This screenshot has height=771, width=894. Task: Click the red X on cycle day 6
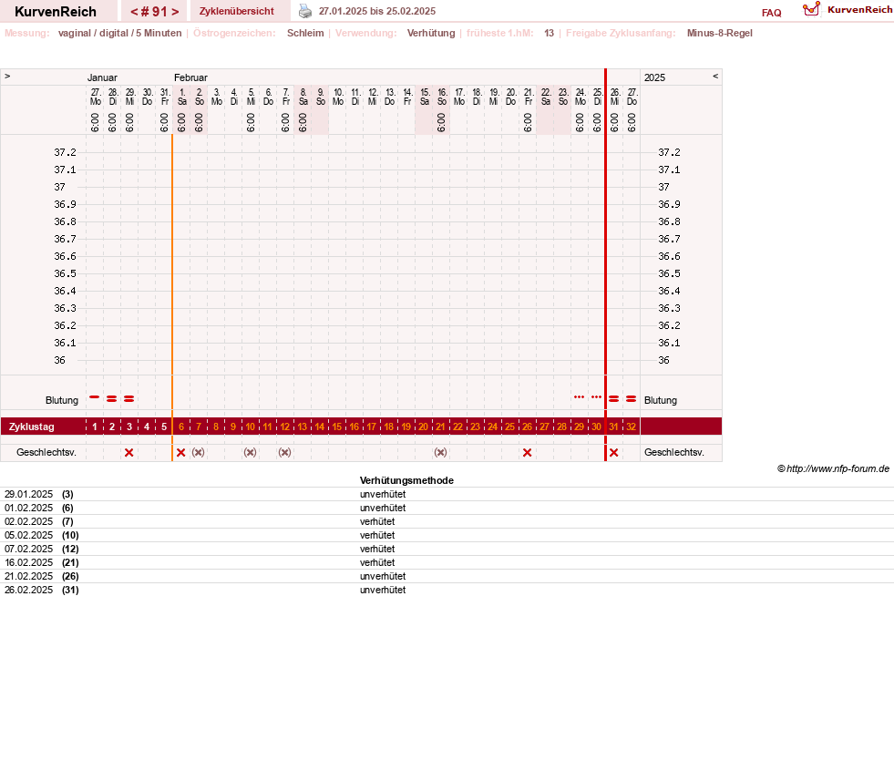tap(180, 453)
